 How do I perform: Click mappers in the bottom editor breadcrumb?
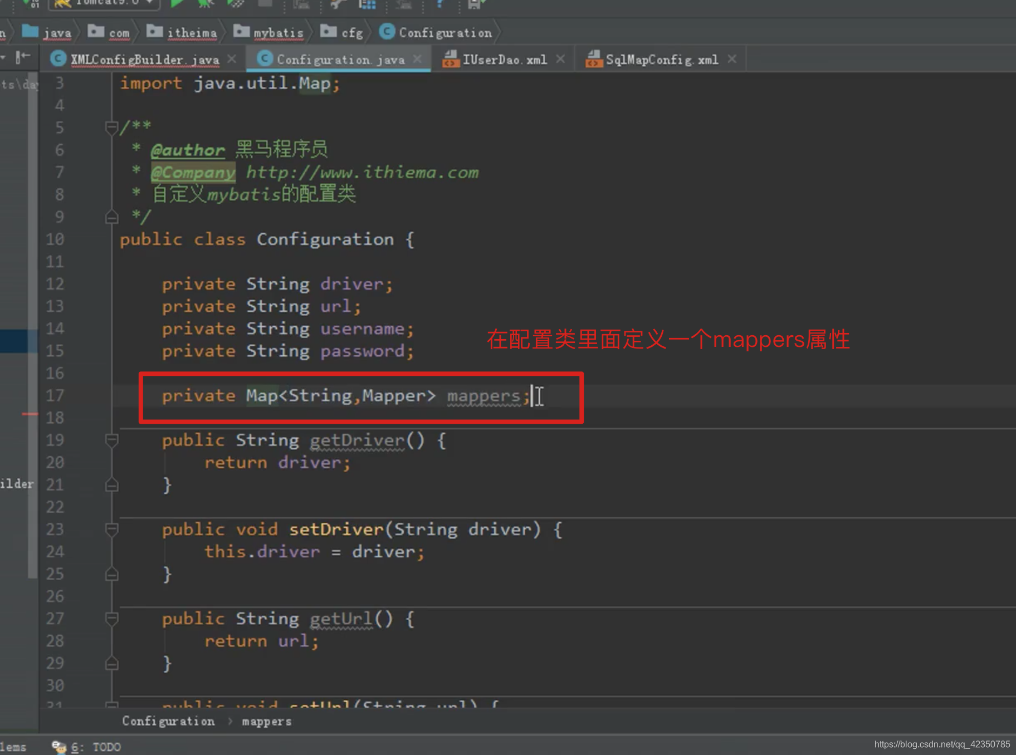pyautogui.click(x=267, y=722)
